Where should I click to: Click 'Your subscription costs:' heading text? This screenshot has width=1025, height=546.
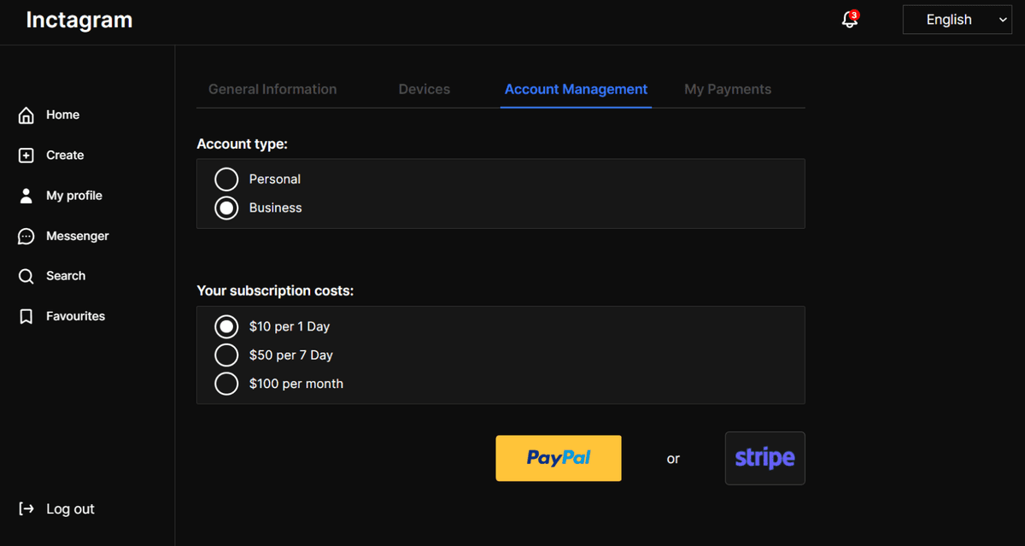[x=275, y=291]
